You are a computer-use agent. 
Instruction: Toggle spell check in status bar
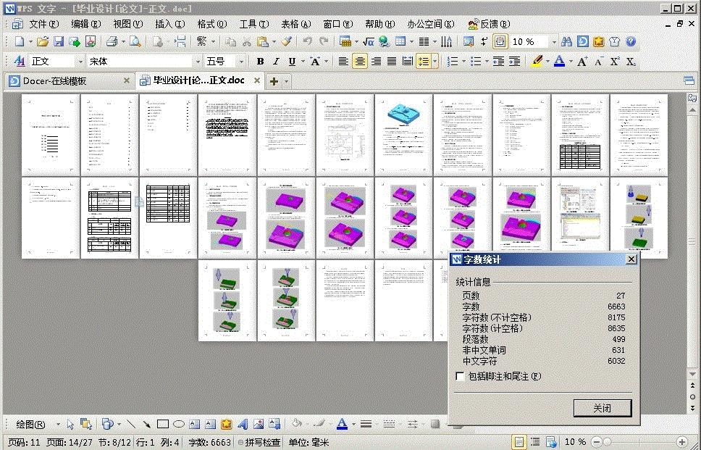tap(259, 443)
